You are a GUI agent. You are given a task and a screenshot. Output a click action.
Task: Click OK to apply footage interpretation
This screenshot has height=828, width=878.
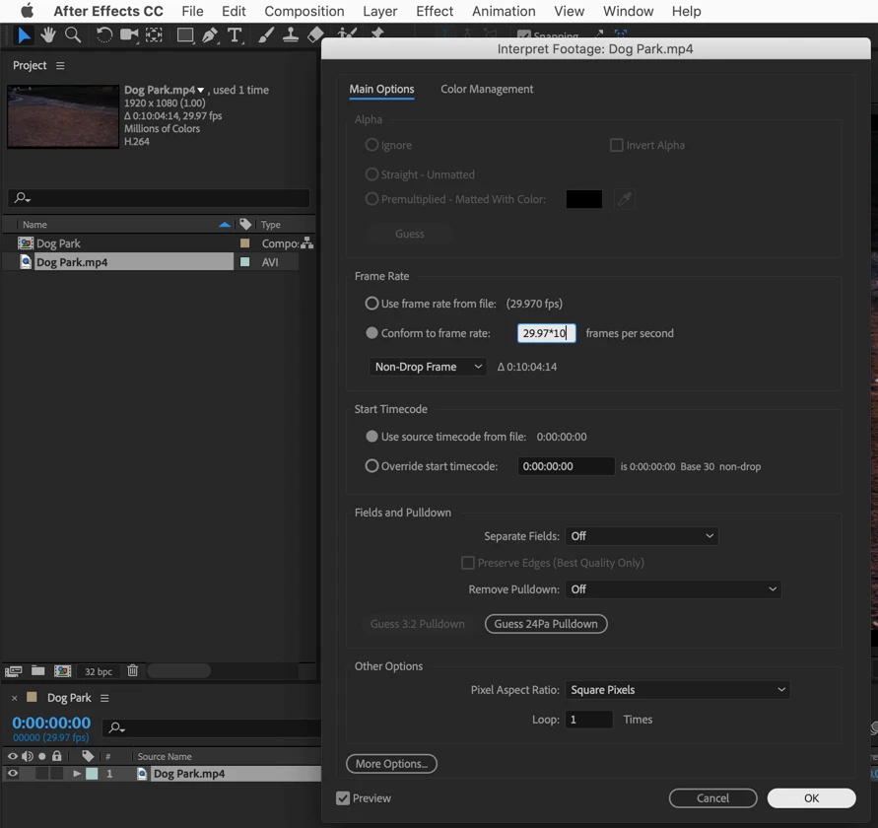coord(811,798)
